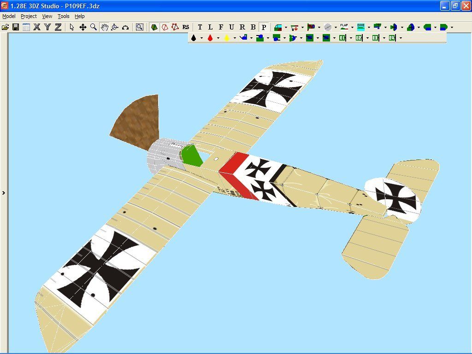Click the curved double-arrow roll tool
The height and width of the screenshot is (354, 472).
[125, 27]
